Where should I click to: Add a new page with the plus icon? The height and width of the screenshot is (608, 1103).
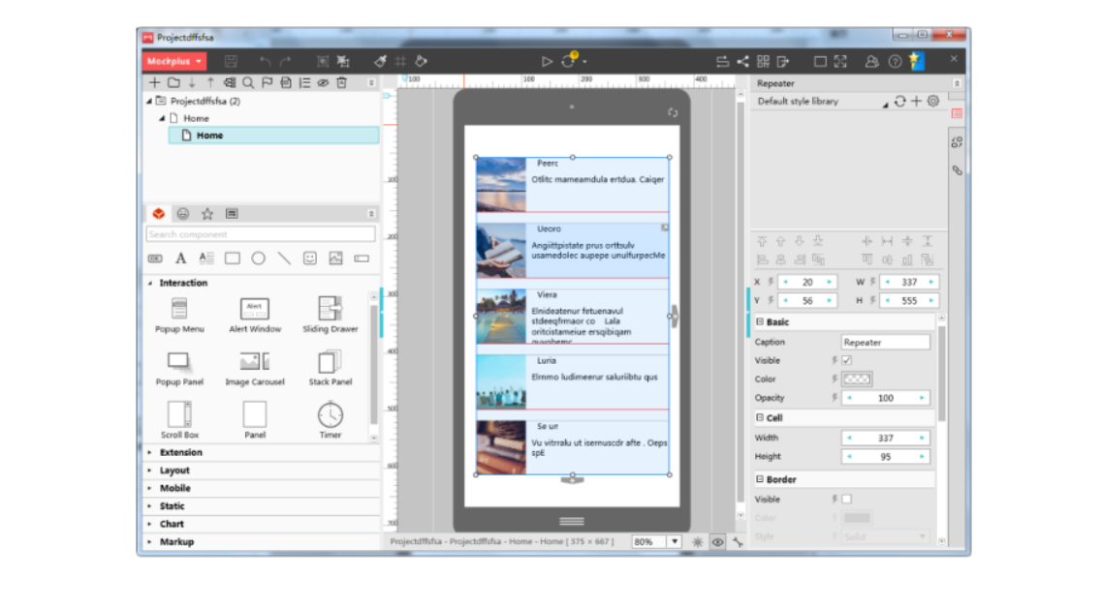point(155,83)
